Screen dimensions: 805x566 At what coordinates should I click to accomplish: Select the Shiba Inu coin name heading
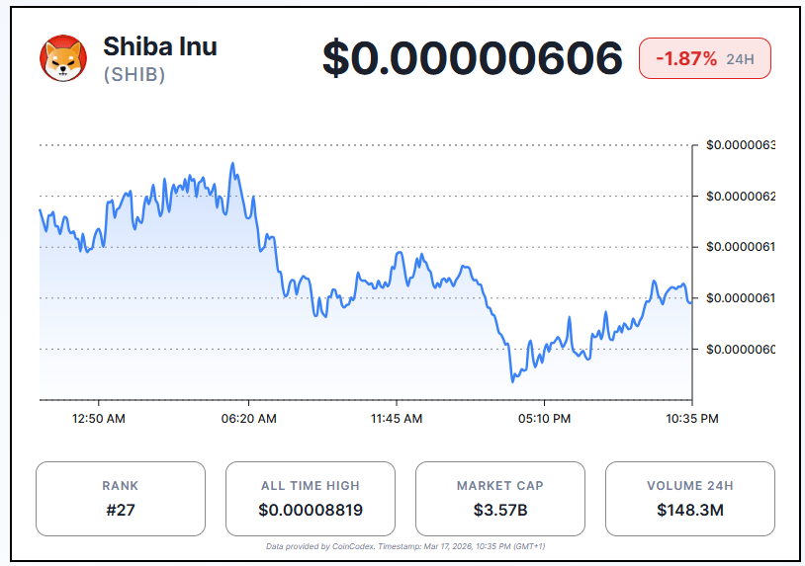159,46
